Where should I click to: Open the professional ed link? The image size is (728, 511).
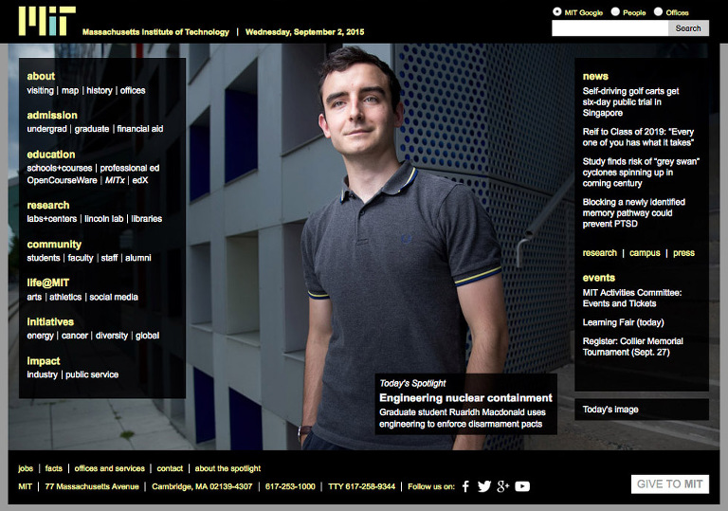point(130,168)
